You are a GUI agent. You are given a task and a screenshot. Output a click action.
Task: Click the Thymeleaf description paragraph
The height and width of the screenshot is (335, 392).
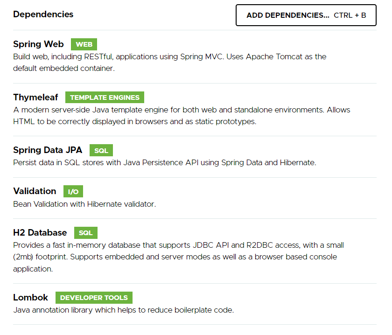(182, 116)
